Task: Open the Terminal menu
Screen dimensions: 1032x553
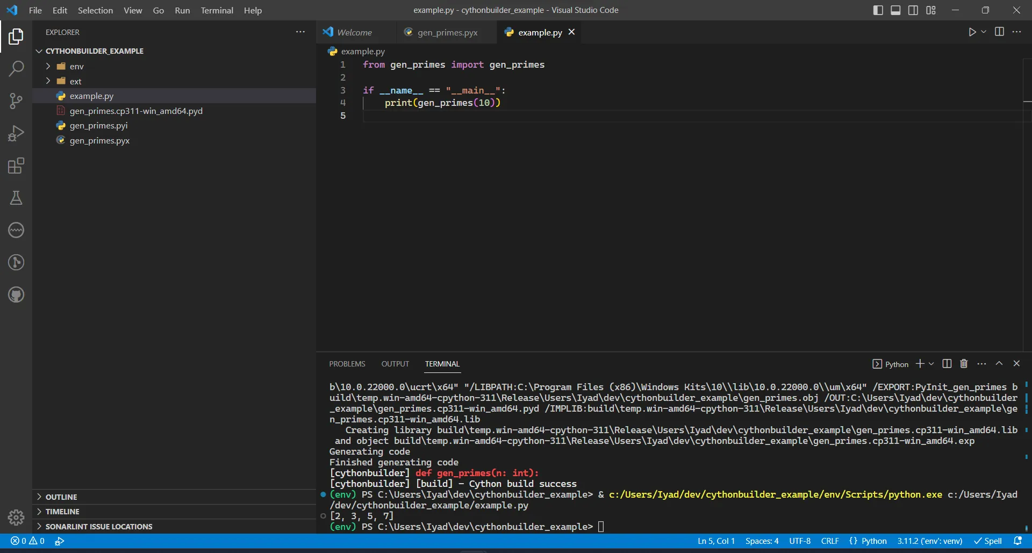Action: 217,10
